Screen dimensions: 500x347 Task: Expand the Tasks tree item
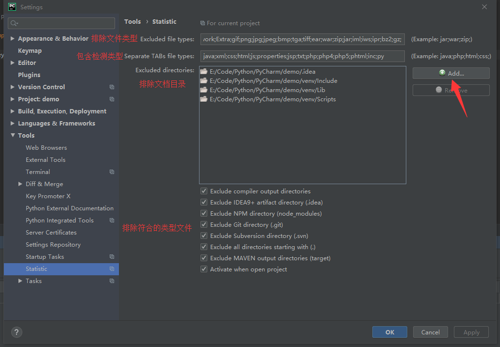click(x=20, y=281)
